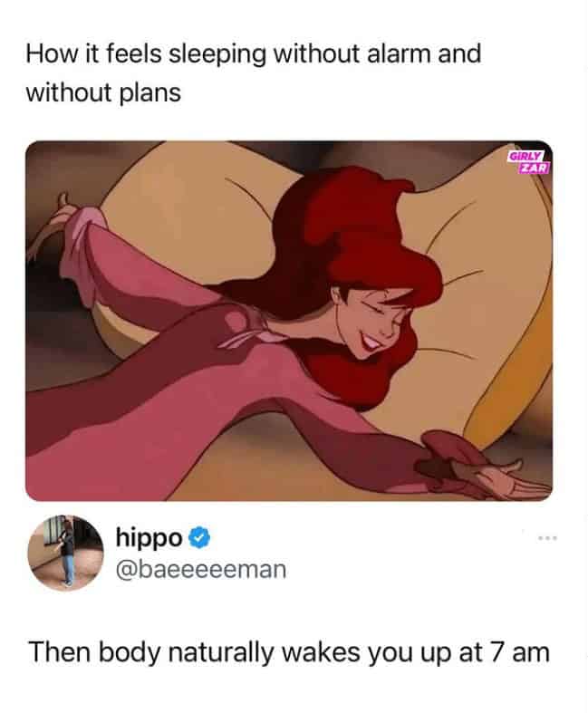Viewport: 588px width, 713px height.
Task: Click the 'without plans' caption line
Action: [x=103, y=93]
